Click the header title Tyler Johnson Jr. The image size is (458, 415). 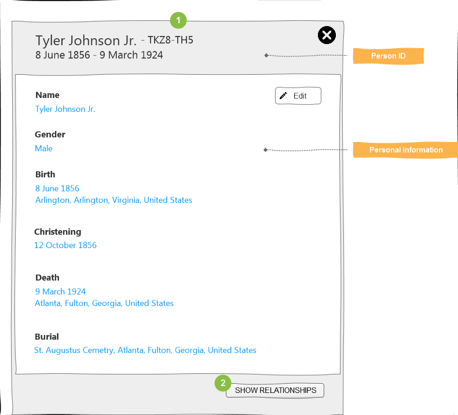pos(86,41)
